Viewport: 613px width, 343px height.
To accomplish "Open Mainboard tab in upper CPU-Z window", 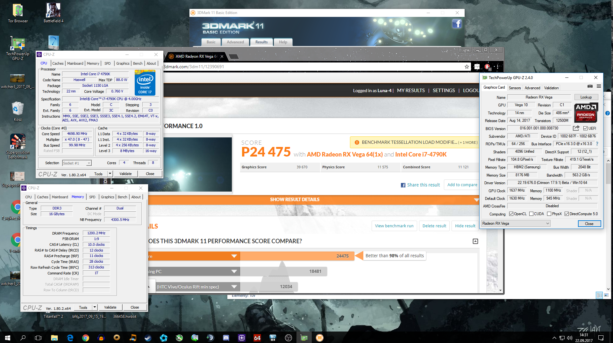I will click(x=75, y=63).
